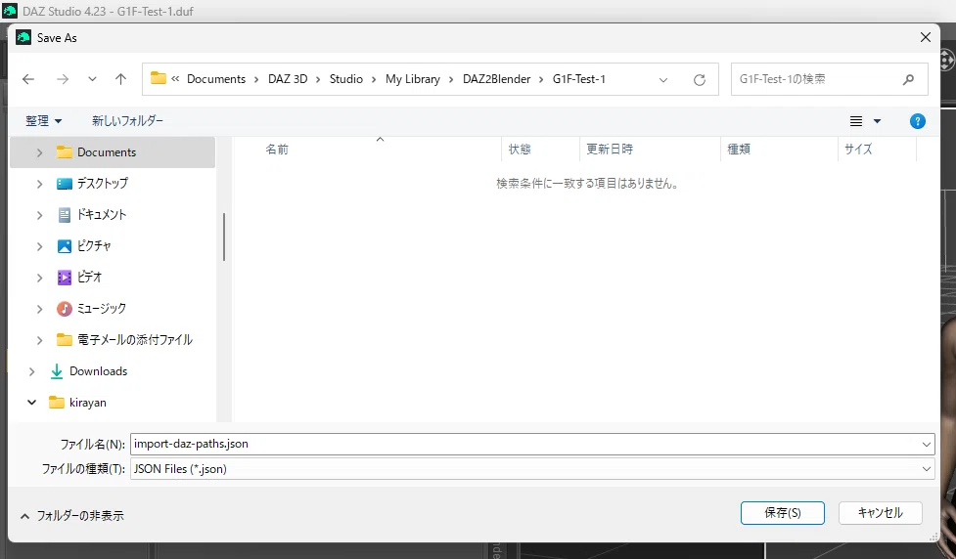
Task: Open recent locations dropdown arrow
Action: click(92, 79)
